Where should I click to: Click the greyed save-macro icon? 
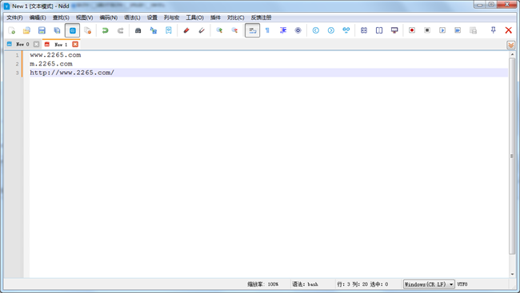click(x=473, y=30)
